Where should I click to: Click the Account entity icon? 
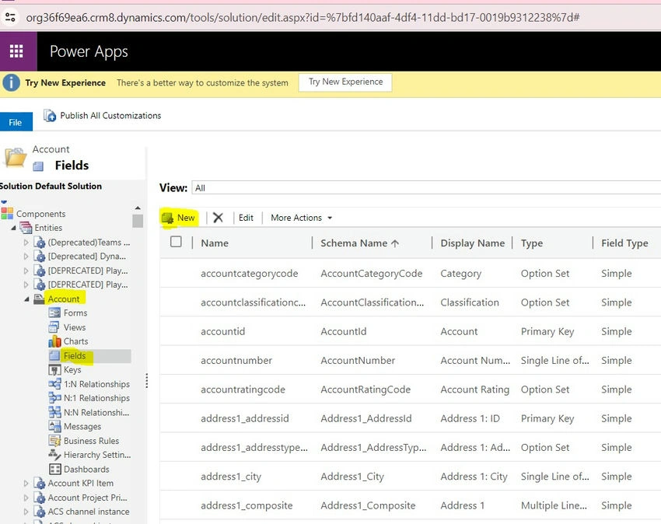tap(39, 299)
